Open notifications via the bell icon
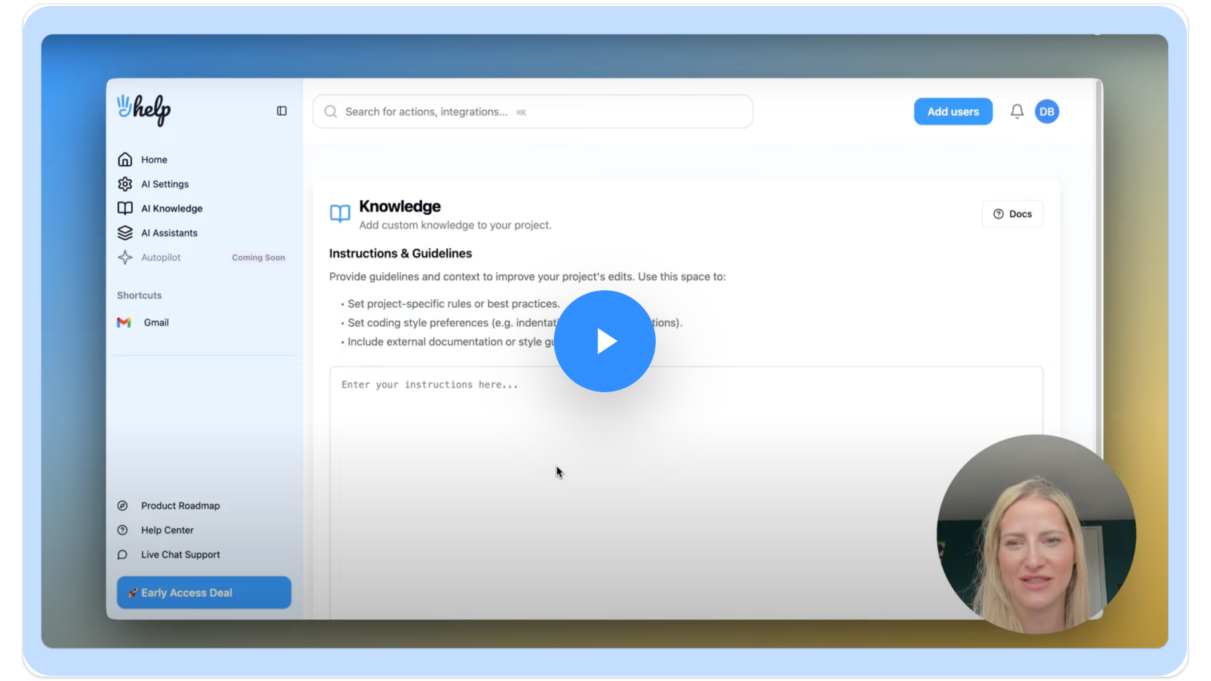This screenshot has height=681, width=1211. (1017, 111)
